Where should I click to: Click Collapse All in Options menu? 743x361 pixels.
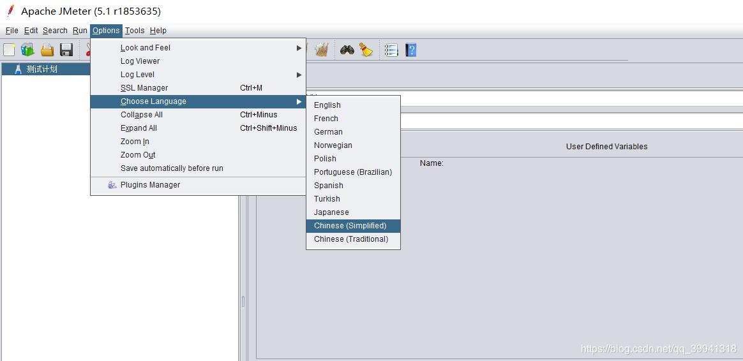point(198,115)
